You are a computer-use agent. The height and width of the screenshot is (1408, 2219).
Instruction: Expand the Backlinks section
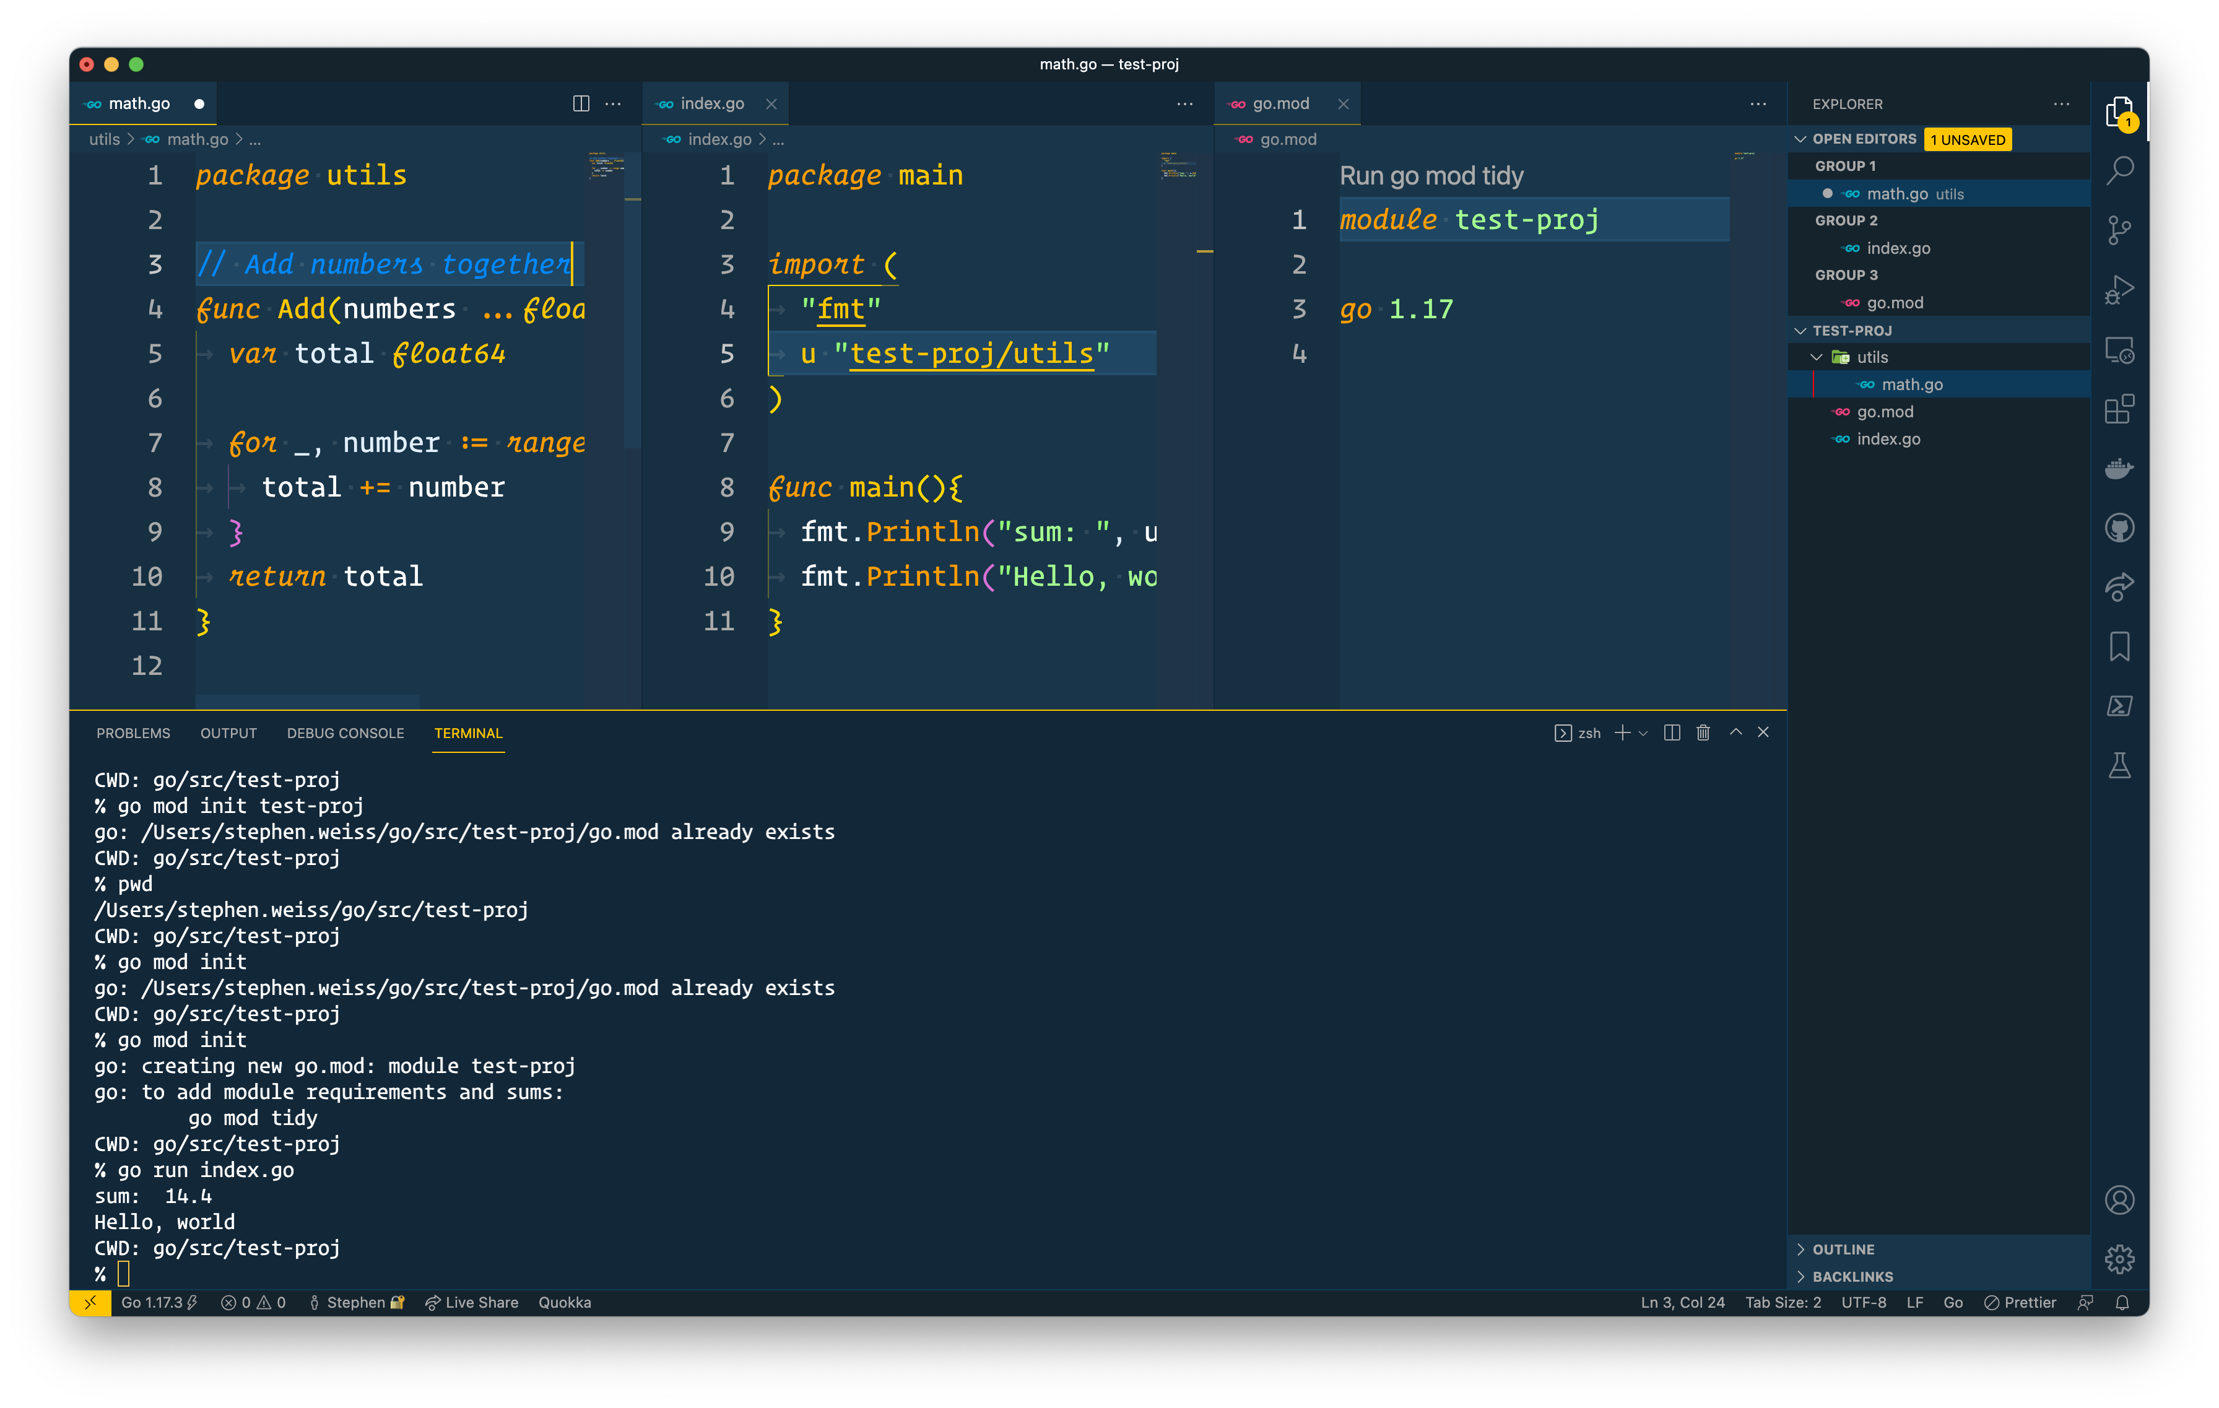(x=1851, y=1276)
